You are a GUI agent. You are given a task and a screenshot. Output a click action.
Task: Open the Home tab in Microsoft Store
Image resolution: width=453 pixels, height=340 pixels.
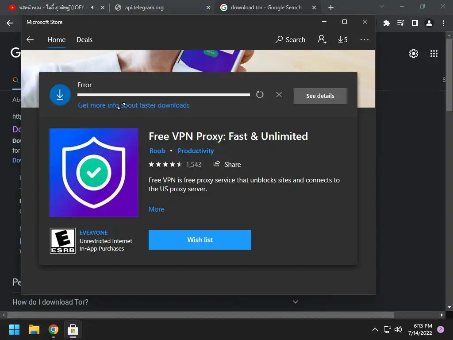pyautogui.click(x=57, y=39)
